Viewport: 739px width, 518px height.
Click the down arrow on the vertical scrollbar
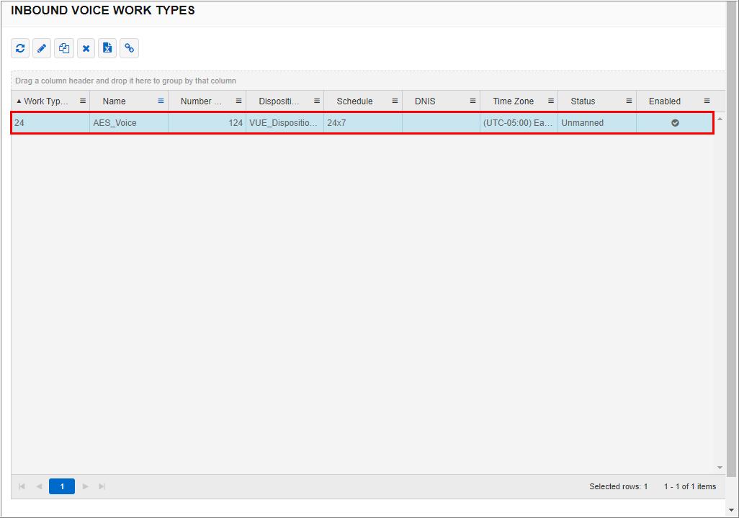[720, 466]
